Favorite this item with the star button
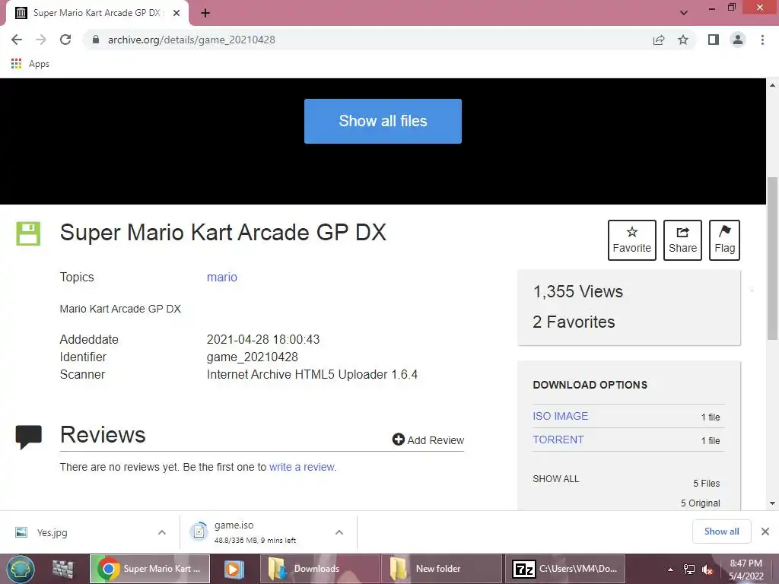Screen dimensions: 779x584 (x=631, y=240)
